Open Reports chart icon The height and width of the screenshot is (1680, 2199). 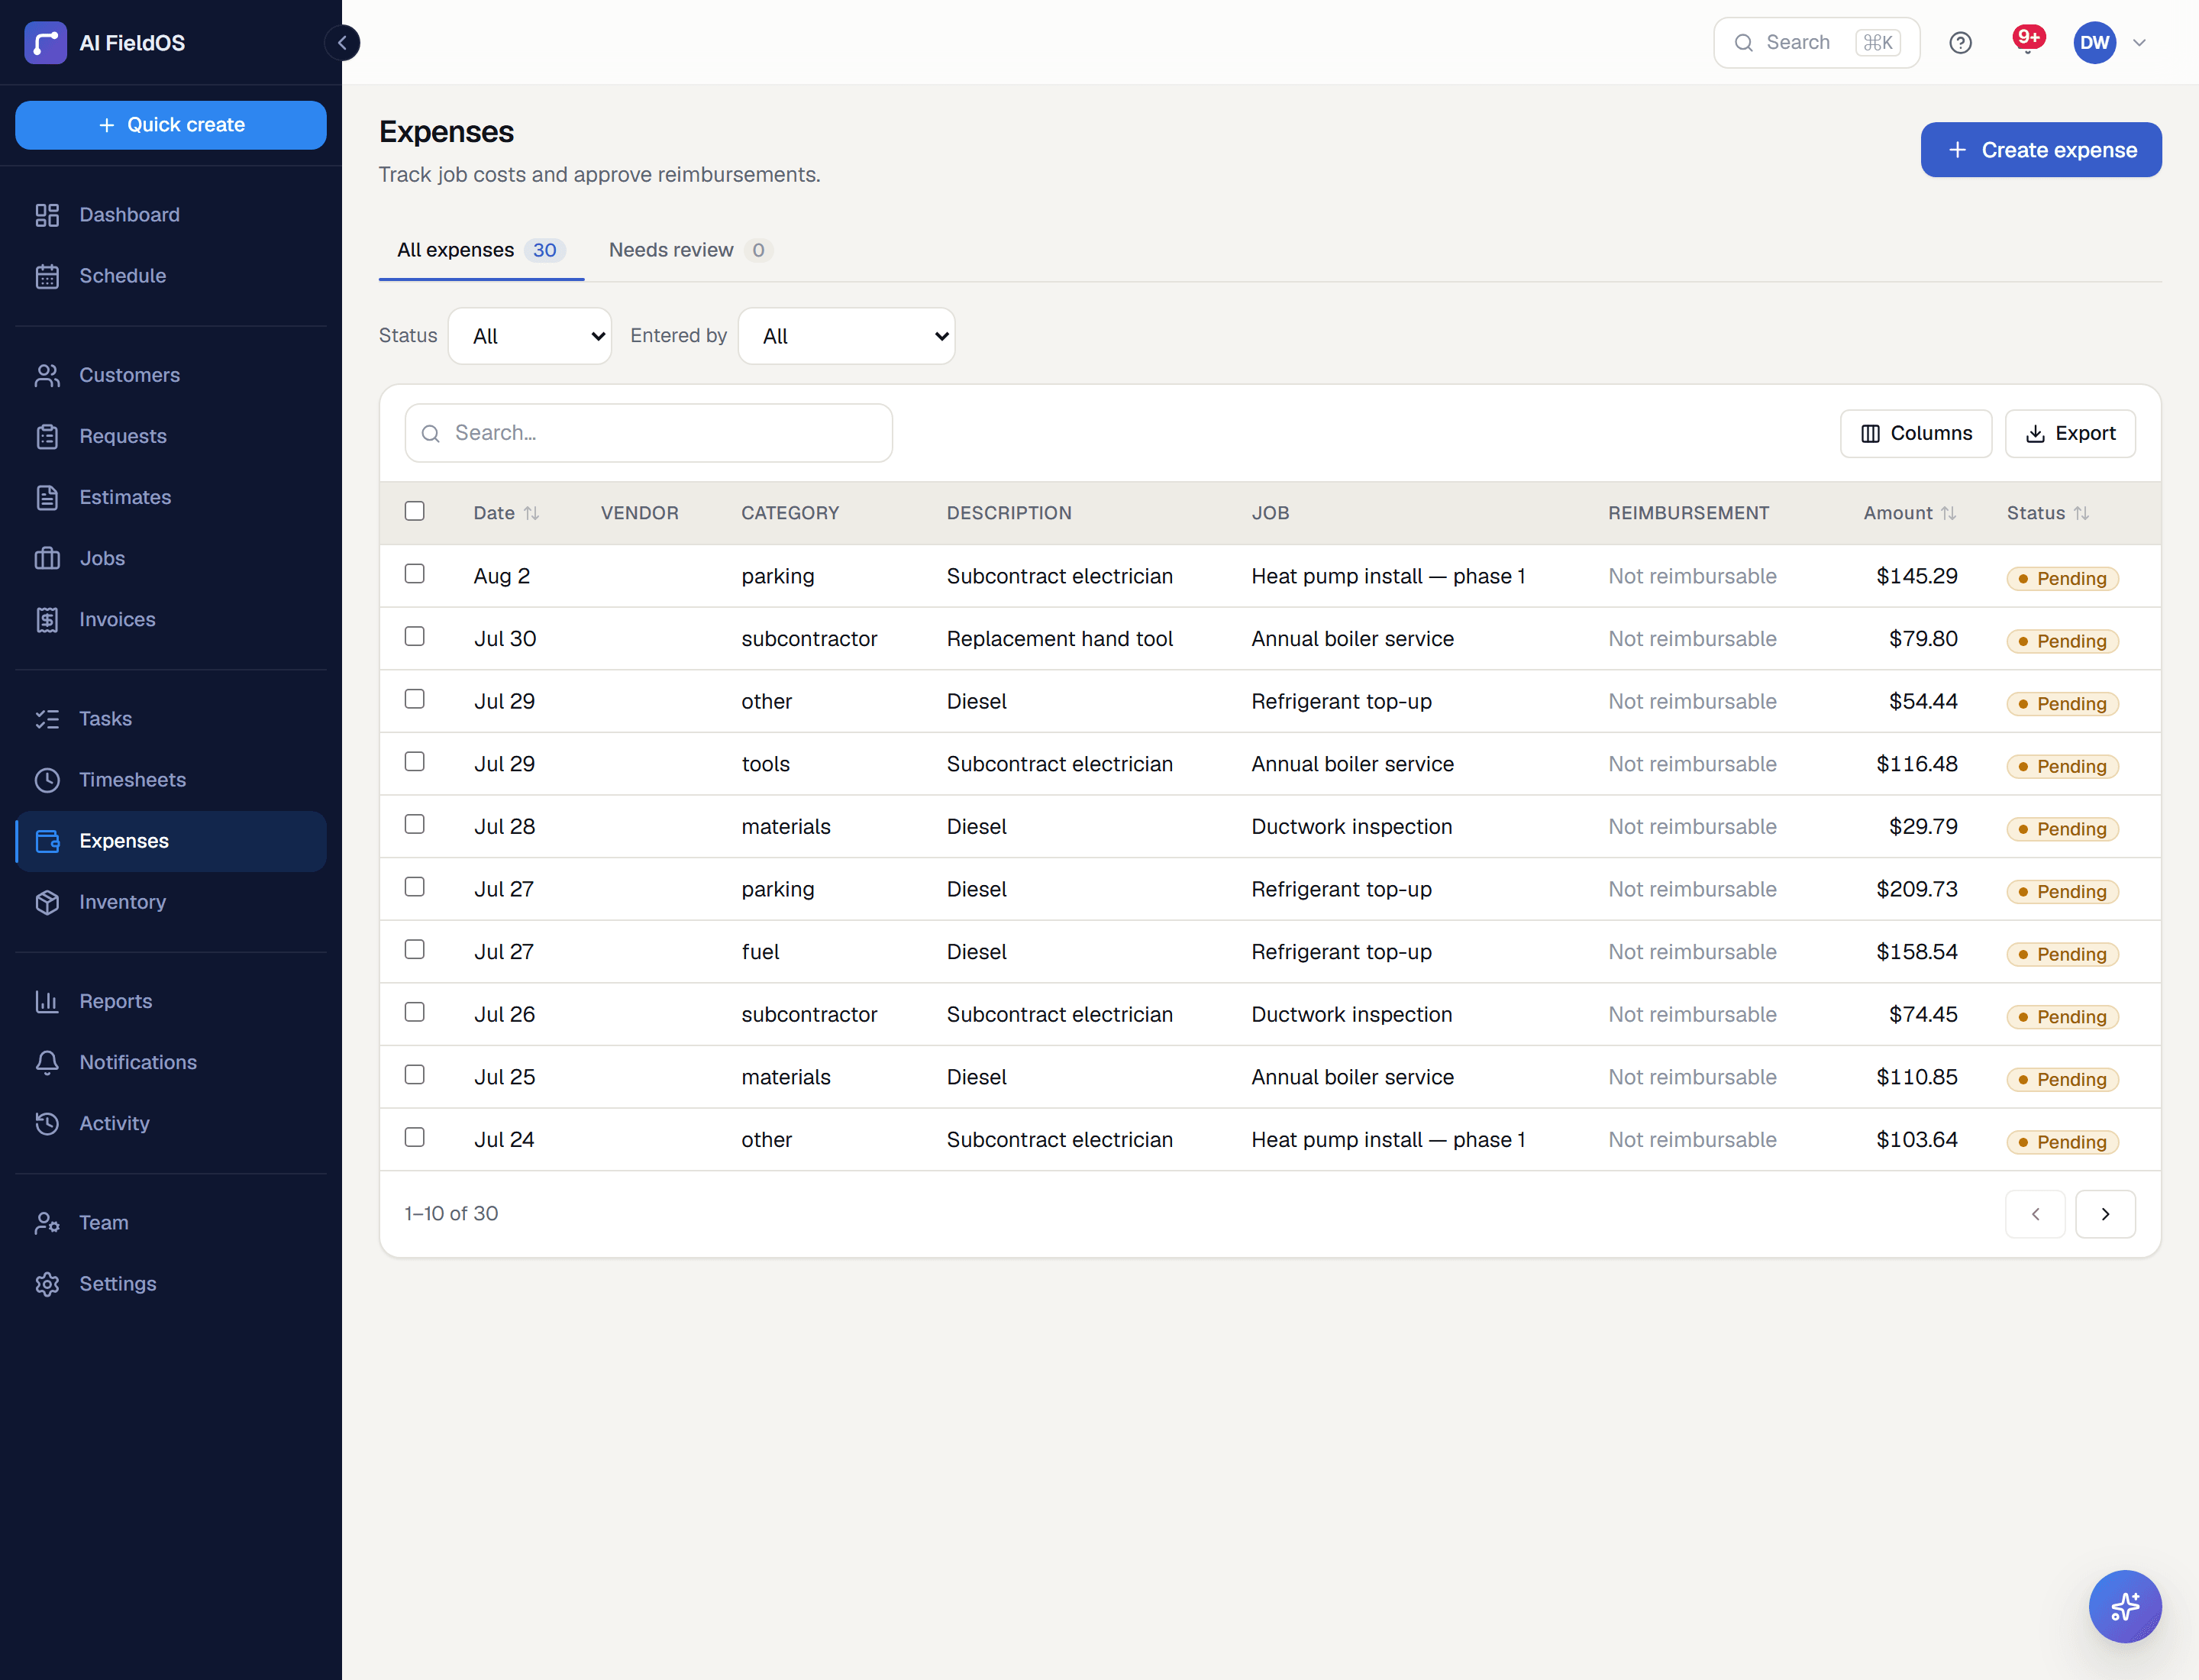point(47,1001)
